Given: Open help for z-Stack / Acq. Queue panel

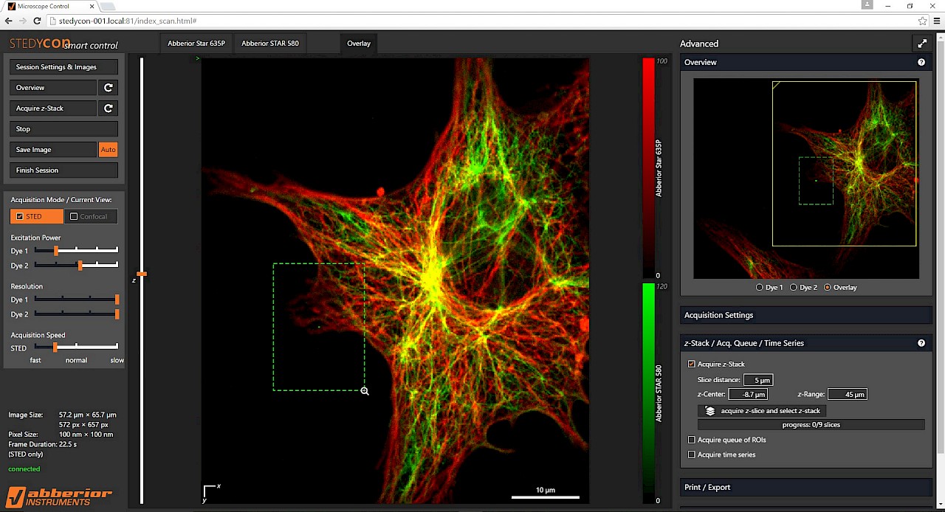Looking at the screenshot, I should pyautogui.click(x=921, y=343).
